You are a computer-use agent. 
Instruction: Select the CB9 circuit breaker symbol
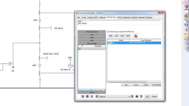click(x=40, y=65)
